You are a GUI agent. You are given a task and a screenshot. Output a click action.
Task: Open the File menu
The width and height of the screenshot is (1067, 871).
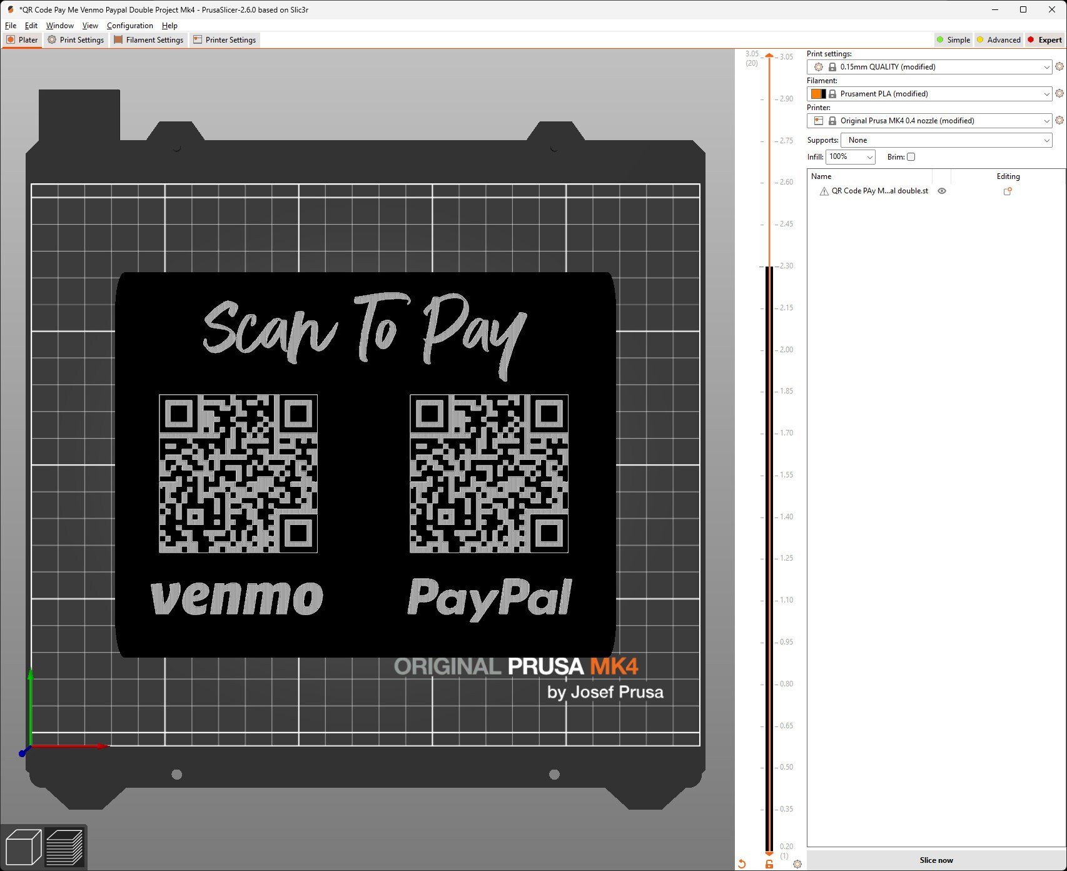coord(11,26)
